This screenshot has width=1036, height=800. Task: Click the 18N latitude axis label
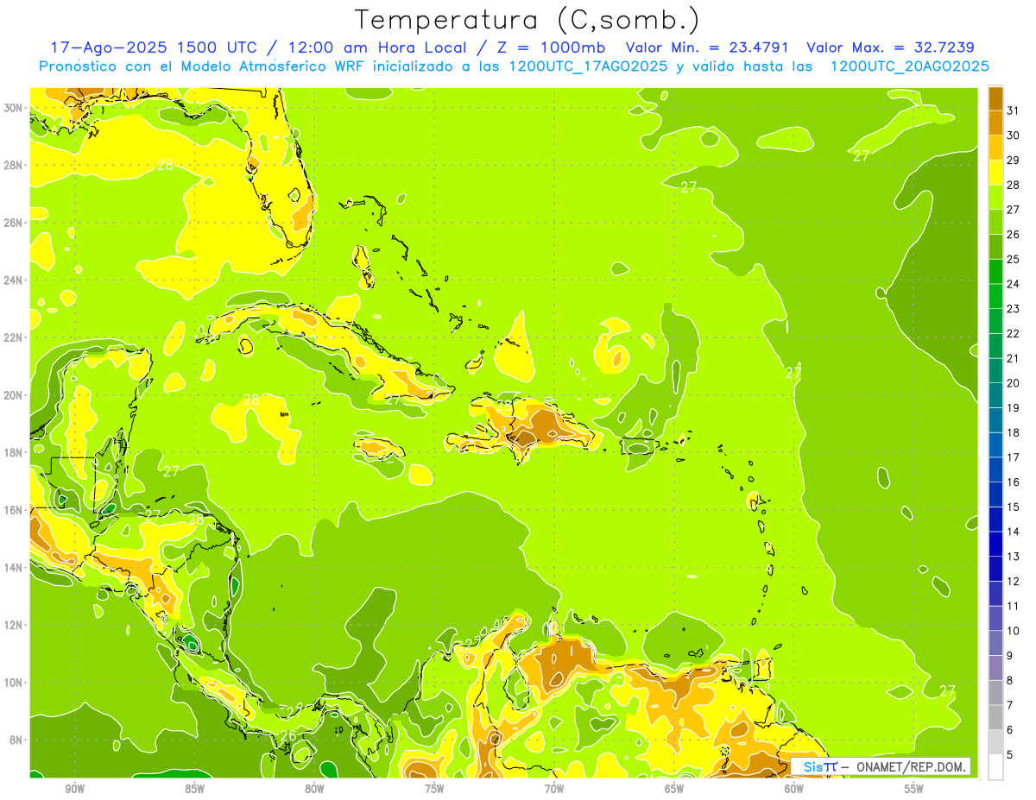[x=14, y=452]
